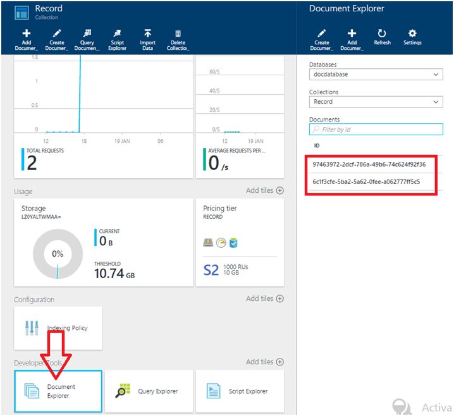This screenshot has height=416, width=454.
Task: Click Create Document in Document Explorer toolbar
Action: pos(322,40)
